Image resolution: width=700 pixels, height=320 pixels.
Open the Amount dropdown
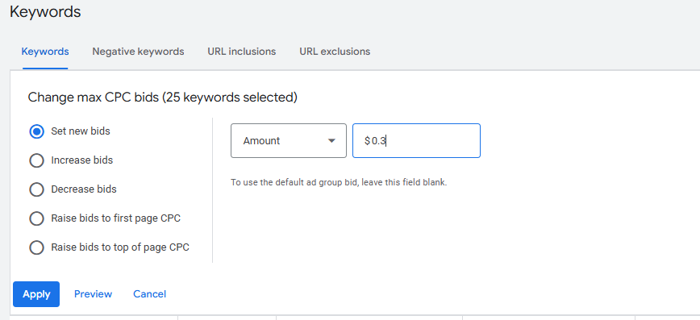click(289, 140)
